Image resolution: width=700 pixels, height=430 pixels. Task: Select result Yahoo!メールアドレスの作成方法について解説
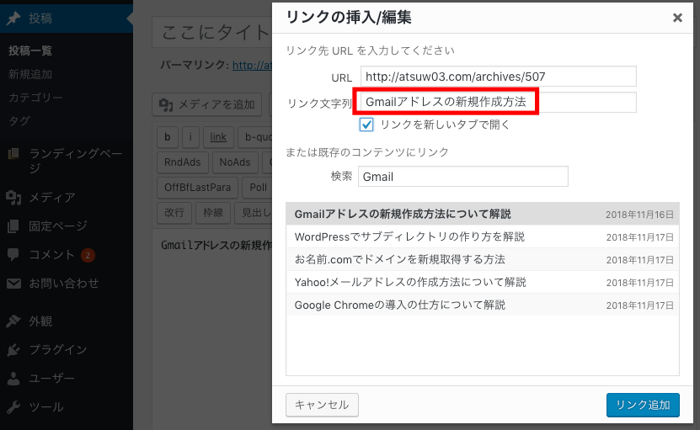483,283
